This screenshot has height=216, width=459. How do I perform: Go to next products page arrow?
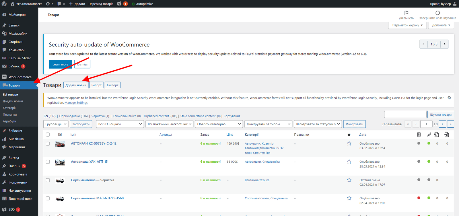pos(443,124)
